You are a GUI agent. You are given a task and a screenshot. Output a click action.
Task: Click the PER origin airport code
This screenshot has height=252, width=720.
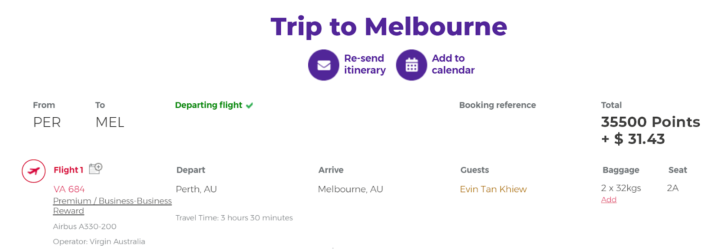tap(47, 122)
